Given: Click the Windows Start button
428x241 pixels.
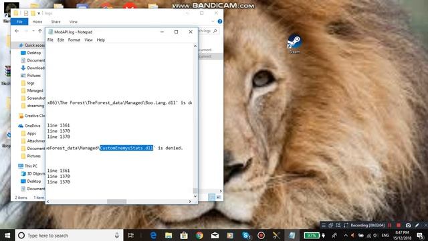Looking at the screenshot, I should click(7, 235).
